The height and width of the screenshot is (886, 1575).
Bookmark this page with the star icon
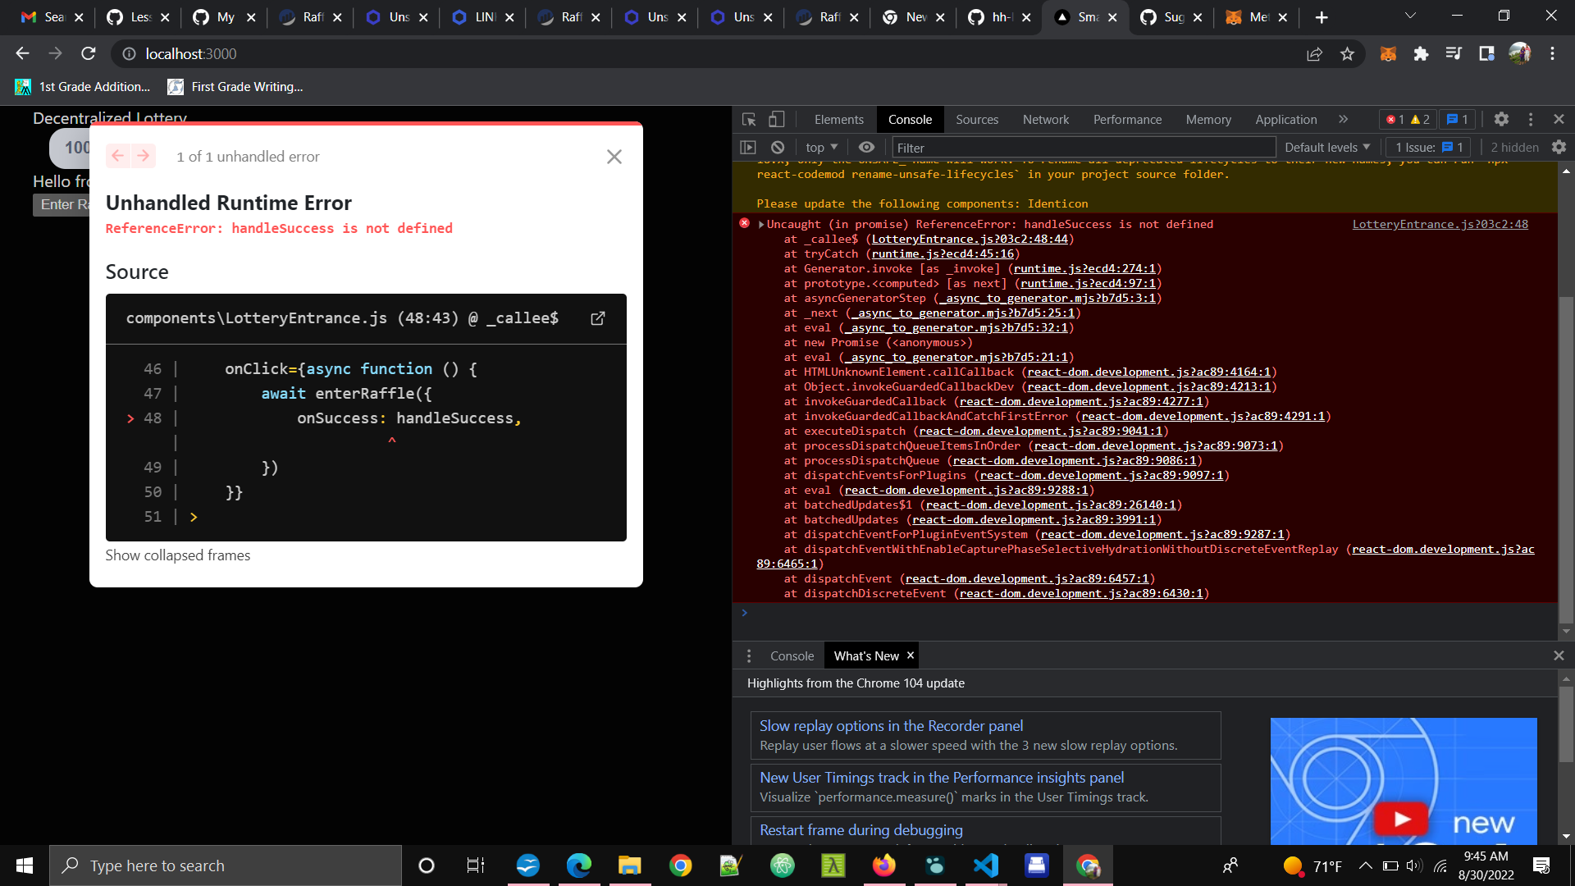coord(1347,53)
